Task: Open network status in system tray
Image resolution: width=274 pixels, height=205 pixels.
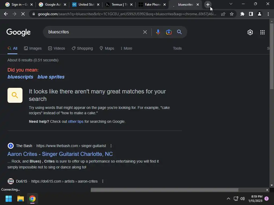Action: (236, 199)
